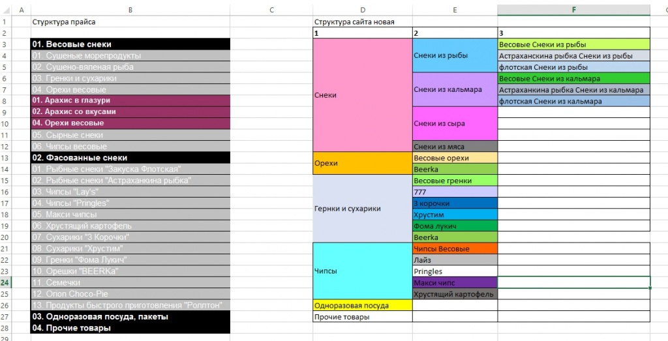Click "01. Весовые снеки" black header cell
Screen dimensions: 668x341
click(x=130, y=44)
